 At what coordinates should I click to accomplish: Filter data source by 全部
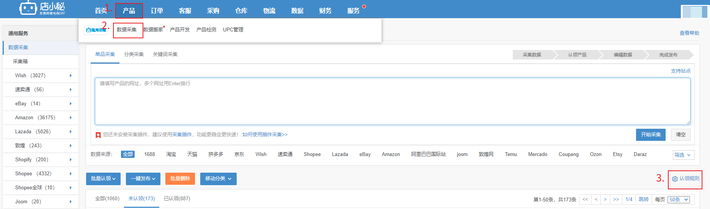tap(128, 154)
